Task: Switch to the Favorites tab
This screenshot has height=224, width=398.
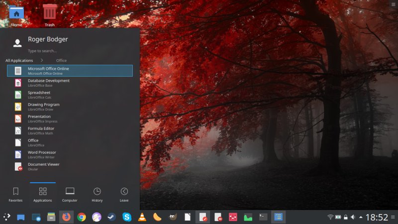Action: (15, 194)
